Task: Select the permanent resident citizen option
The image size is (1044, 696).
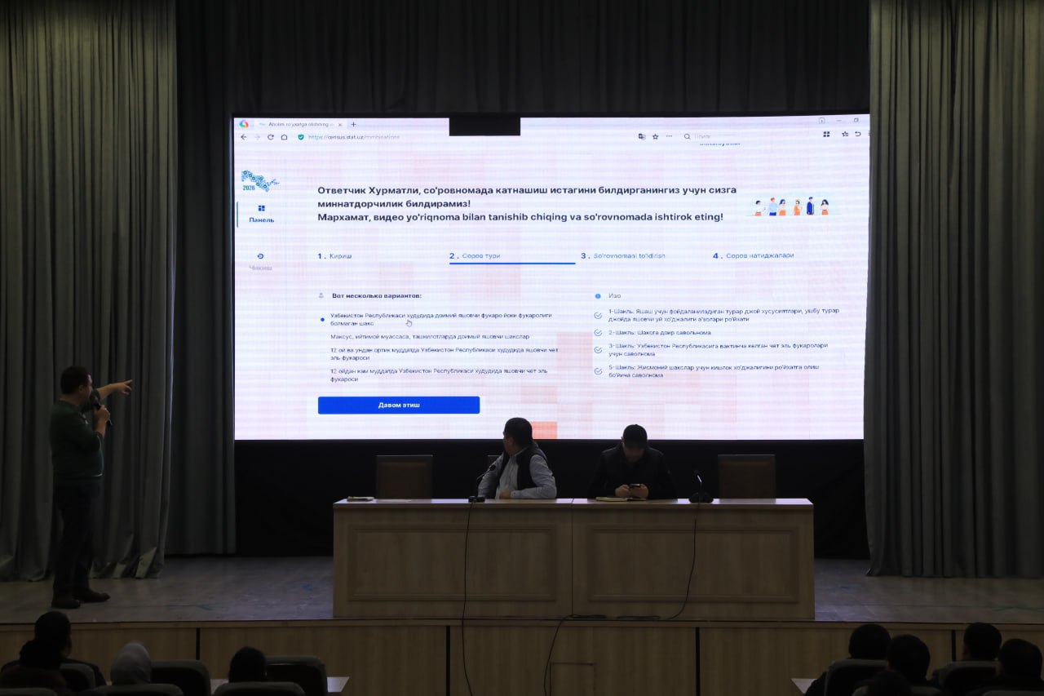Action: (x=440, y=319)
